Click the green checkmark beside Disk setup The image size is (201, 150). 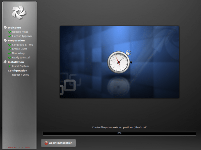[x=10, y=53]
